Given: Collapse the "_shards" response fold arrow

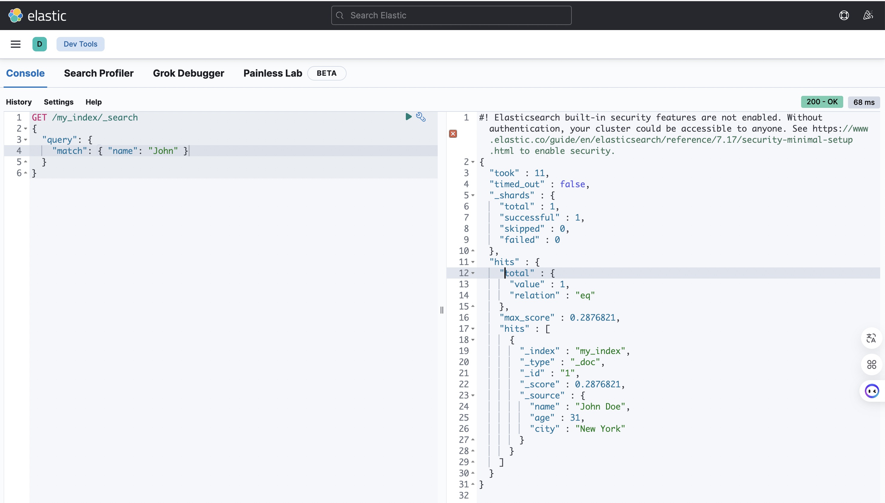Looking at the screenshot, I should click(x=473, y=196).
